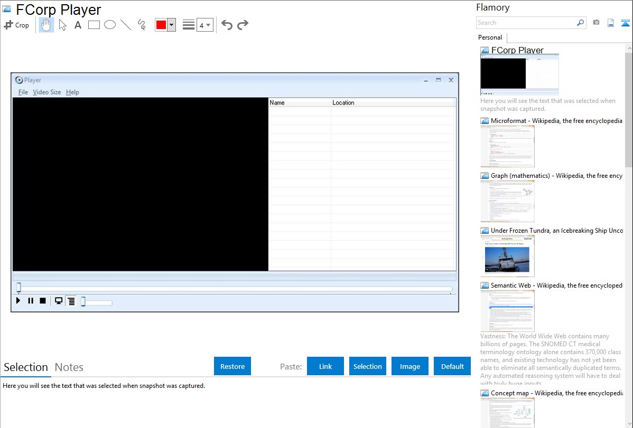Toggle fullscreen monitor icon in Player

pyautogui.click(x=59, y=301)
